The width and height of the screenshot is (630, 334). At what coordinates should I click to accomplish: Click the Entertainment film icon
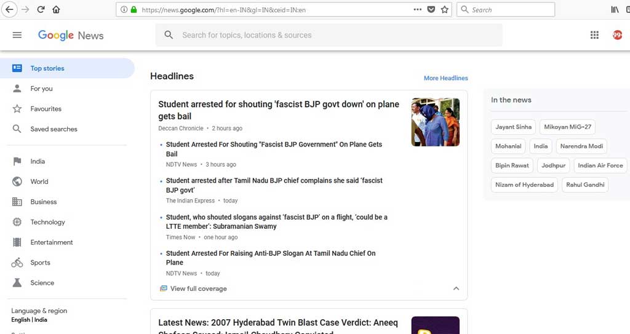point(17,242)
